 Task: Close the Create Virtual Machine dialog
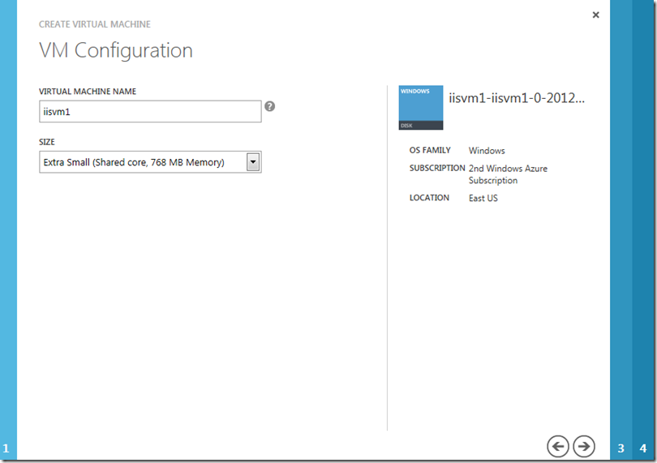pyautogui.click(x=596, y=15)
